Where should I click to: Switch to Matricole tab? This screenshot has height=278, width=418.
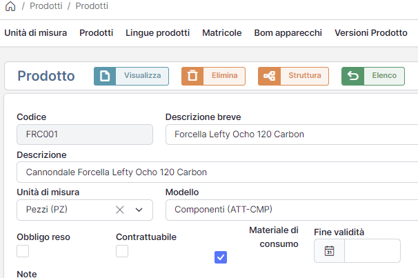click(x=222, y=33)
